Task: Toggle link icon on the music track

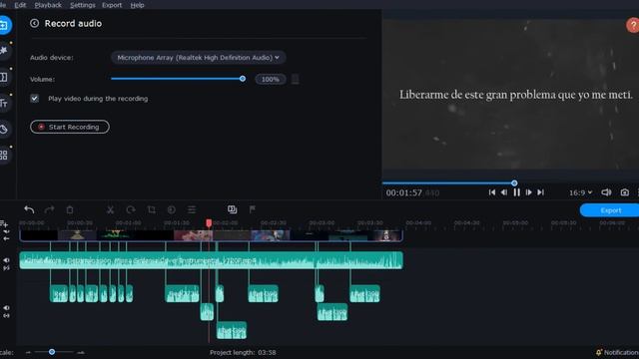Action: (6, 268)
